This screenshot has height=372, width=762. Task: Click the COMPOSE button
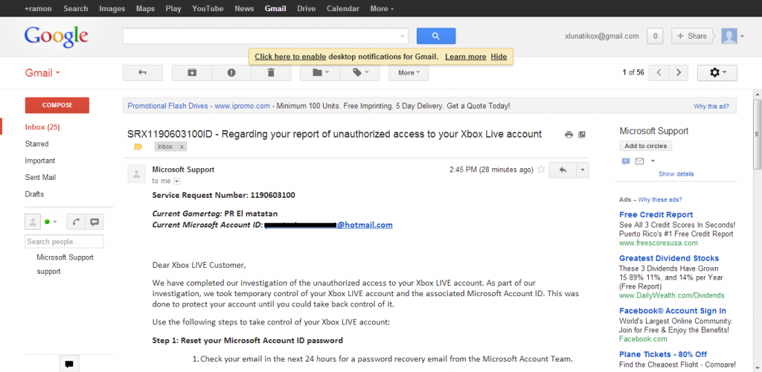pos(57,106)
